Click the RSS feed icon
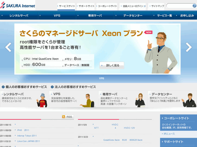197x147 pixels. point(64,117)
